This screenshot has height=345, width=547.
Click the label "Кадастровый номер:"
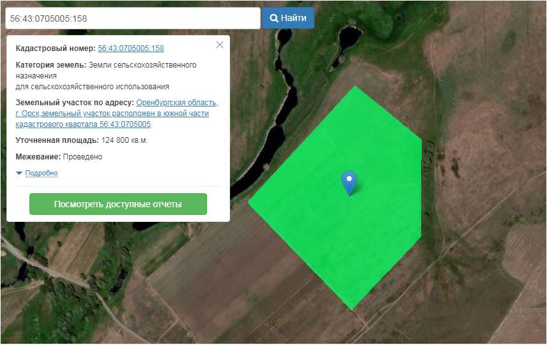(x=56, y=48)
